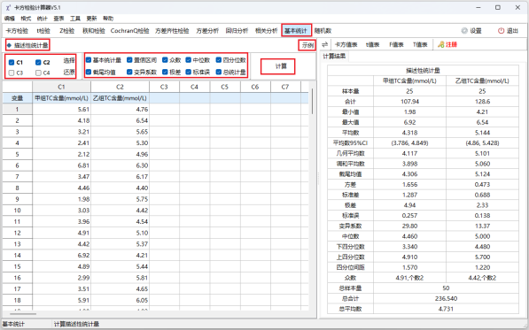Open the 卡方值表 lookup table
This screenshot has width=529, height=330.
point(346,44)
